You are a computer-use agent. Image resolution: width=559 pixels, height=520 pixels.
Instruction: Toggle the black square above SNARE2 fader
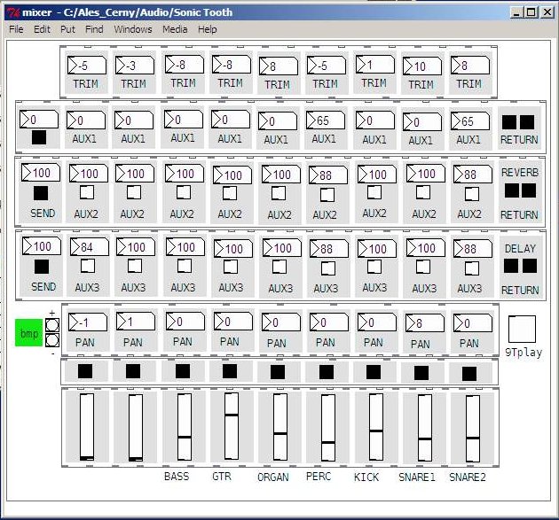coord(469,374)
